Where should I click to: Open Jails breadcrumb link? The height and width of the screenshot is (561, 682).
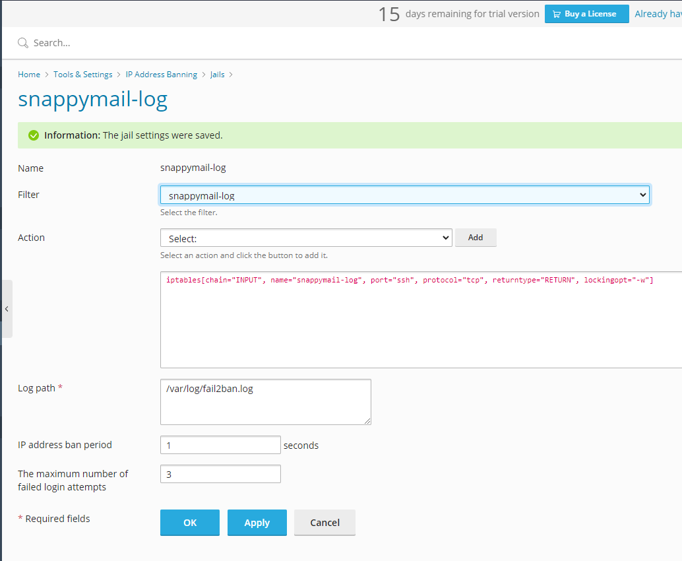218,75
